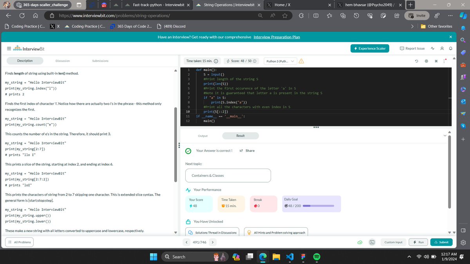
Task: Open a new browser tab
Action: (410, 5)
